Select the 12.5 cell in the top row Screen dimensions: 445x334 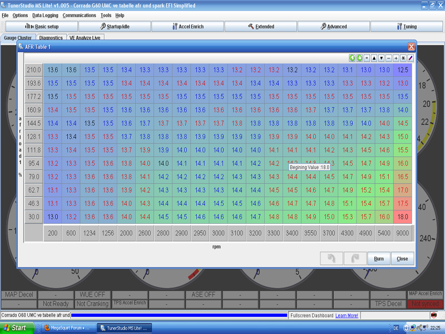click(403, 70)
